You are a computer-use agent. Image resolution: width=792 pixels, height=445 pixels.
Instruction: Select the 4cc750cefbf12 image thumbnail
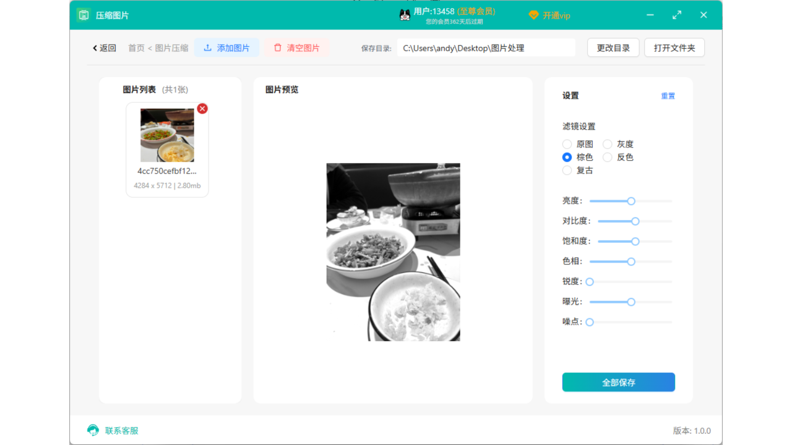coord(167,135)
